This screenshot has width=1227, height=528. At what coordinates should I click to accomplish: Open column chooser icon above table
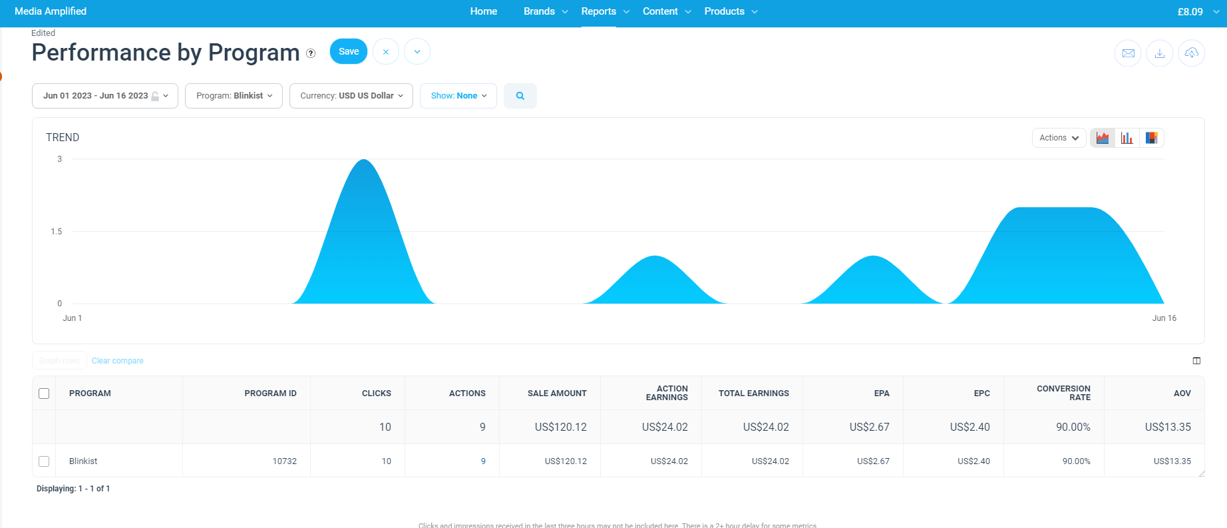click(x=1196, y=361)
